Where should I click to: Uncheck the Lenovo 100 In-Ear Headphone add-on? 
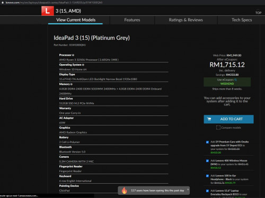tap(207, 176)
